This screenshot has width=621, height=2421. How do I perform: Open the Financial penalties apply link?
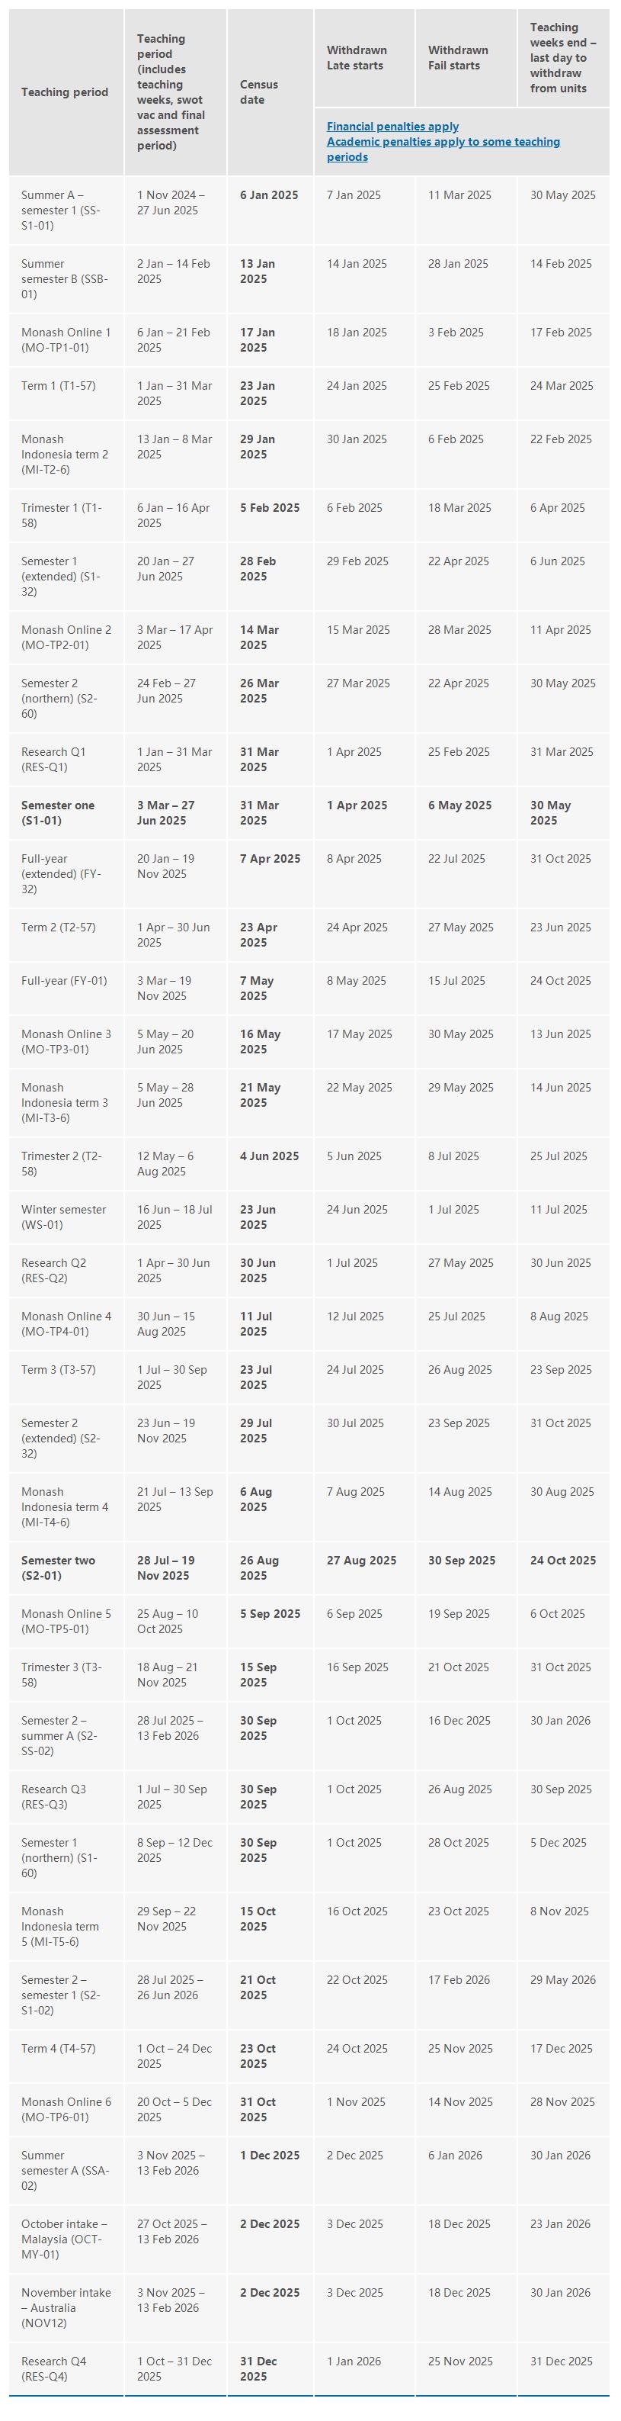392,126
